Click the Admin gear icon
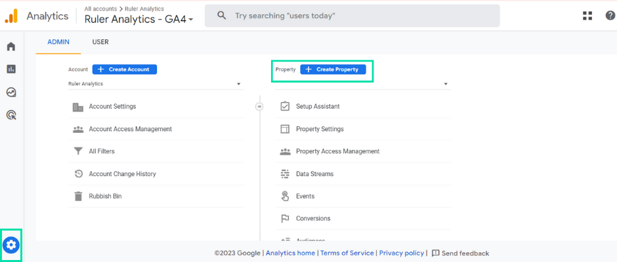The width and height of the screenshot is (617, 262). click(x=11, y=245)
